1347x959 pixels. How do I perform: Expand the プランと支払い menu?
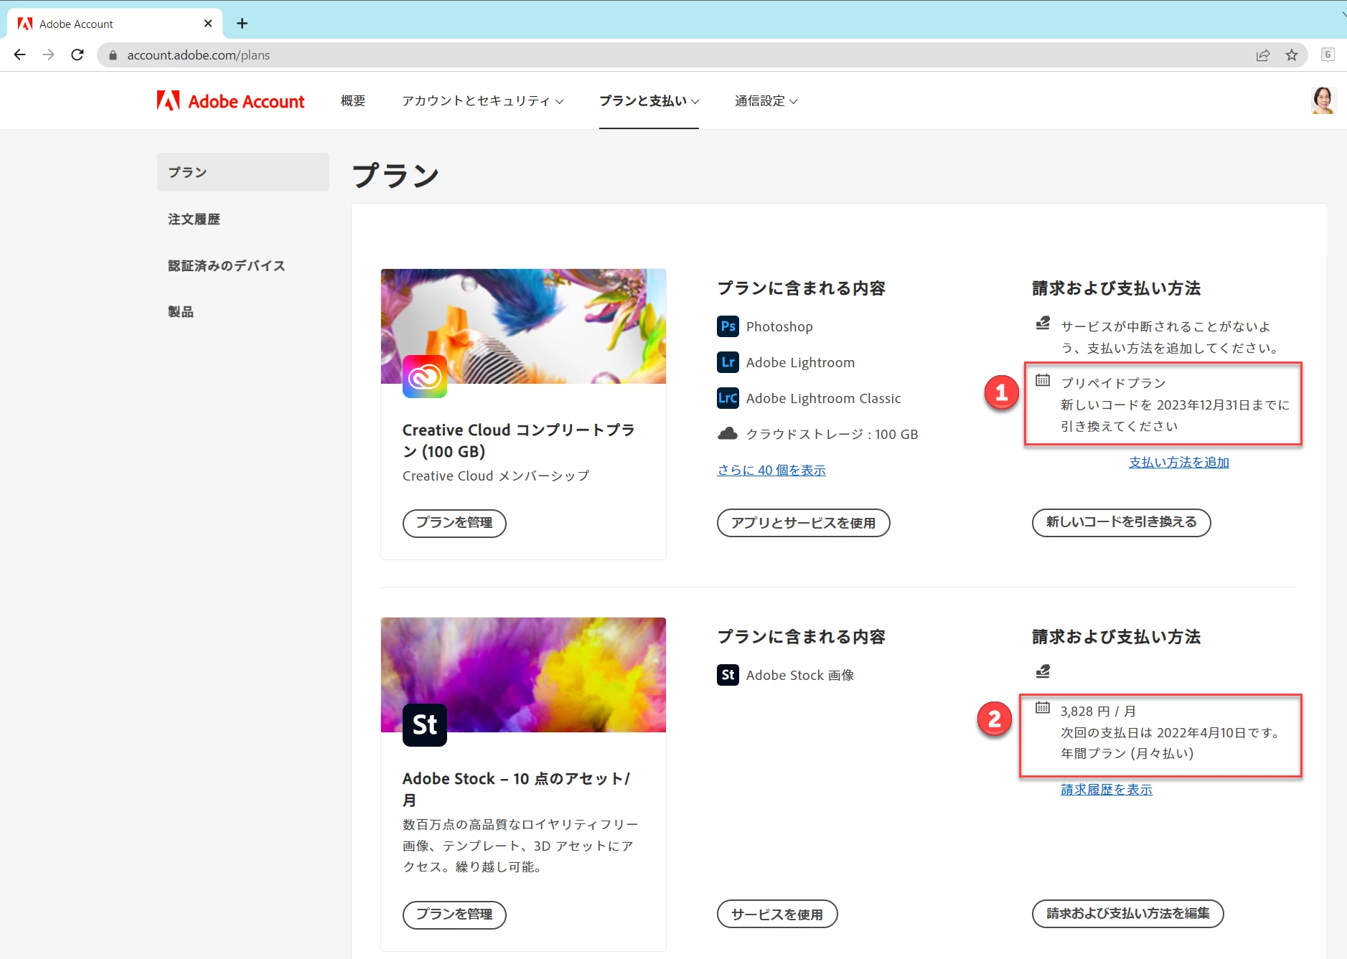coord(649,101)
